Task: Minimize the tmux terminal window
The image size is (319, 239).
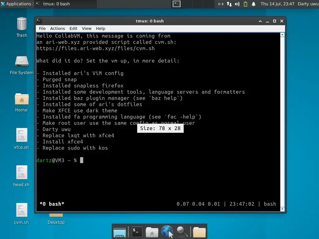Action: [267, 21]
